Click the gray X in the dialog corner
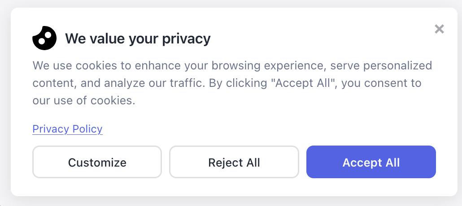The image size is (462, 206). pos(439,29)
